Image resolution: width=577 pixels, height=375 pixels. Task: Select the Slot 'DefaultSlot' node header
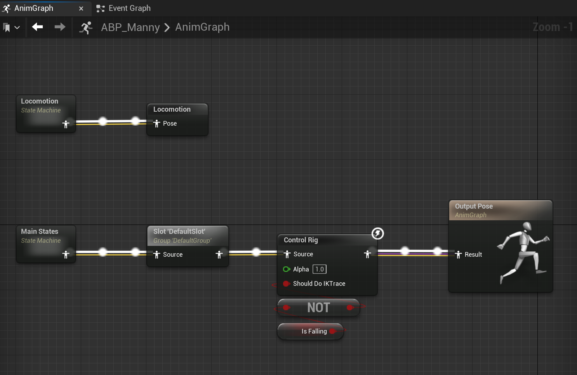(x=188, y=236)
